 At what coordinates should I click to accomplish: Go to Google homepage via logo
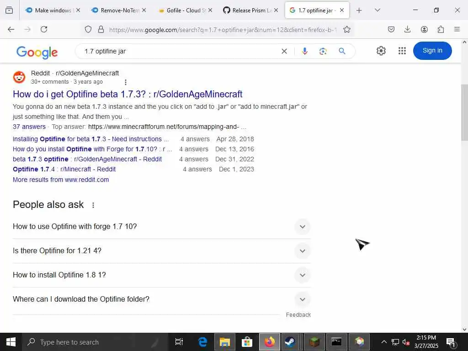pyautogui.click(x=37, y=52)
